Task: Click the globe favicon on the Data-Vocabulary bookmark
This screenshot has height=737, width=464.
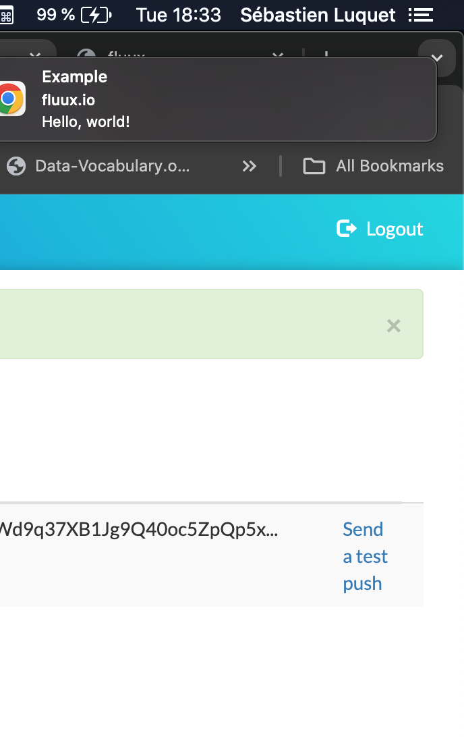Action: [16, 166]
